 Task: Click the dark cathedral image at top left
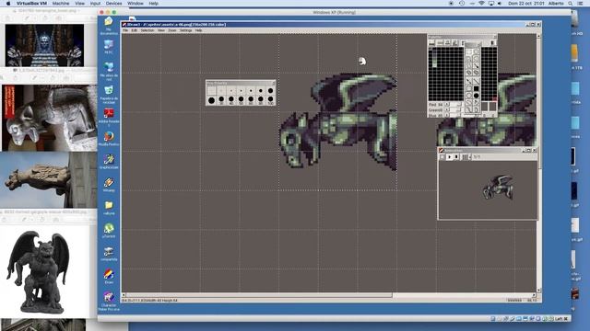(x=44, y=45)
